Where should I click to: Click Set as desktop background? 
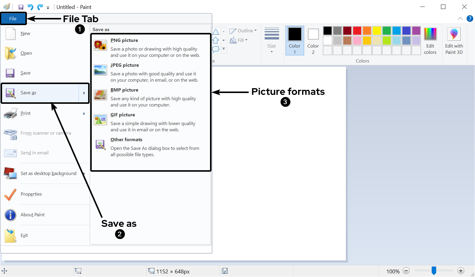[45, 173]
